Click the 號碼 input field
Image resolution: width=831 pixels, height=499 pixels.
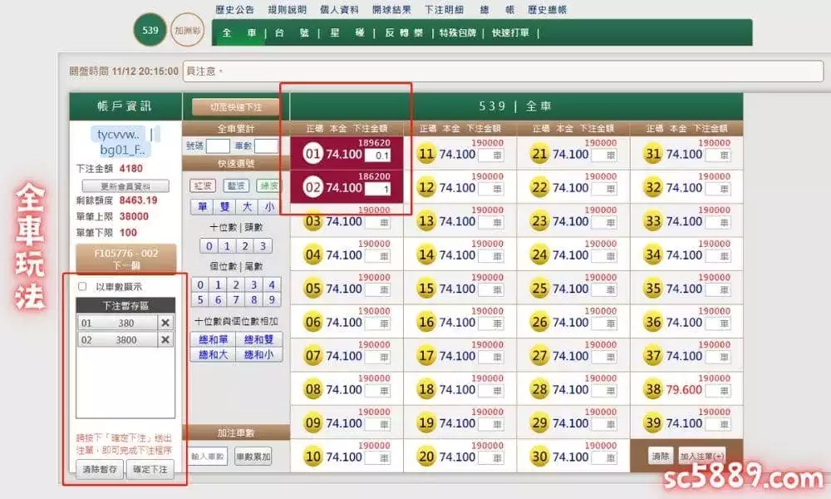click(217, 146)
